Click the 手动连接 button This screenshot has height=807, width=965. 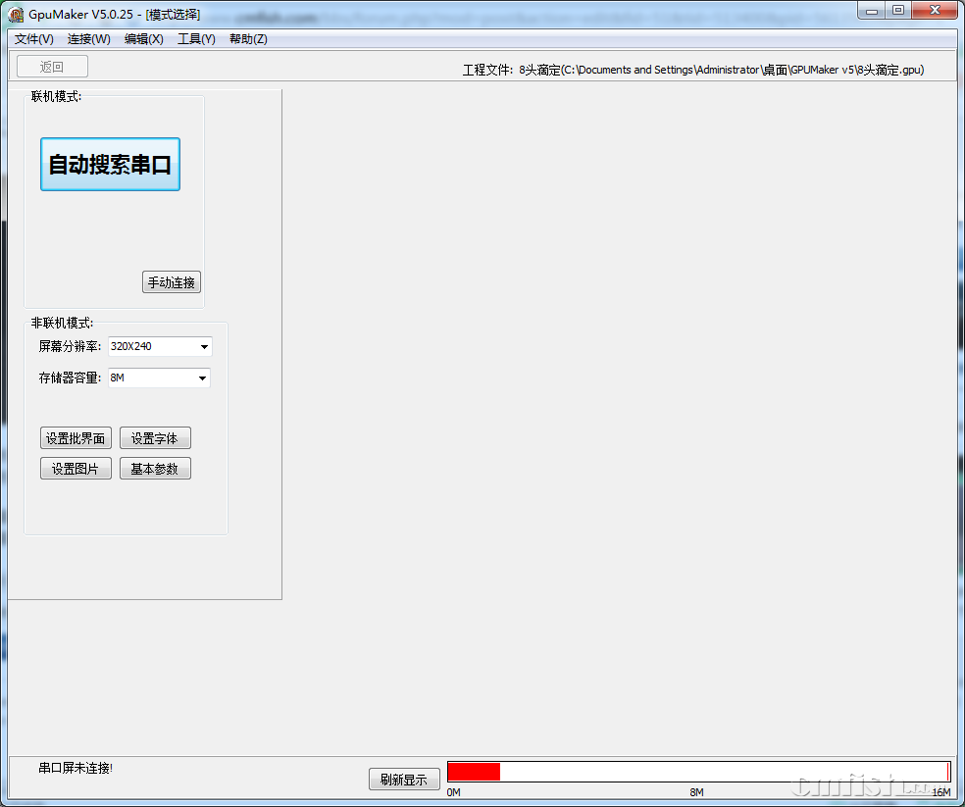172,282
